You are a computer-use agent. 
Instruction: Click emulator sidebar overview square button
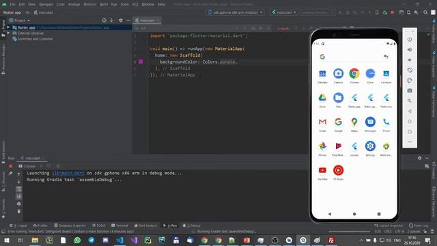[410, 132]
